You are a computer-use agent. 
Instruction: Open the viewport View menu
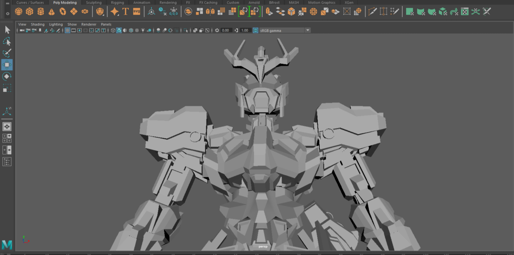pos(22,24)
